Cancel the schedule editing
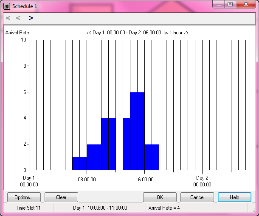Viewport: 259px width, 216px height. (197, 197)
